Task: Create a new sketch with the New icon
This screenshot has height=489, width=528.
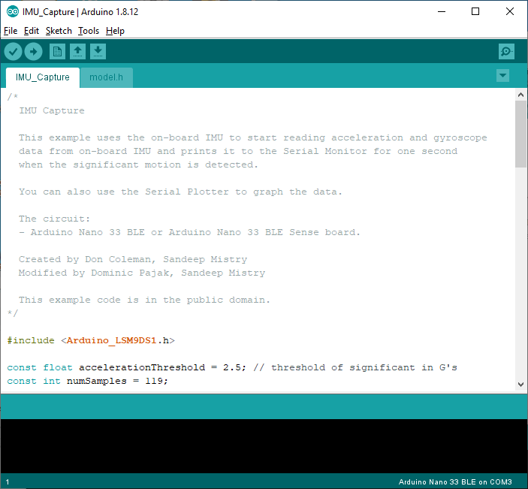Action: click(x=57, y=52)
